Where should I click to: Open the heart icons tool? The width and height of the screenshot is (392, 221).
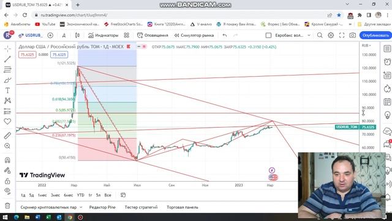click(7, 122)
